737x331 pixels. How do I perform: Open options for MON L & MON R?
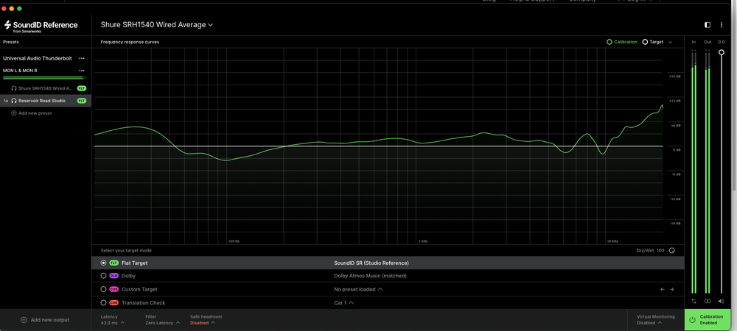tap(82, 71)
